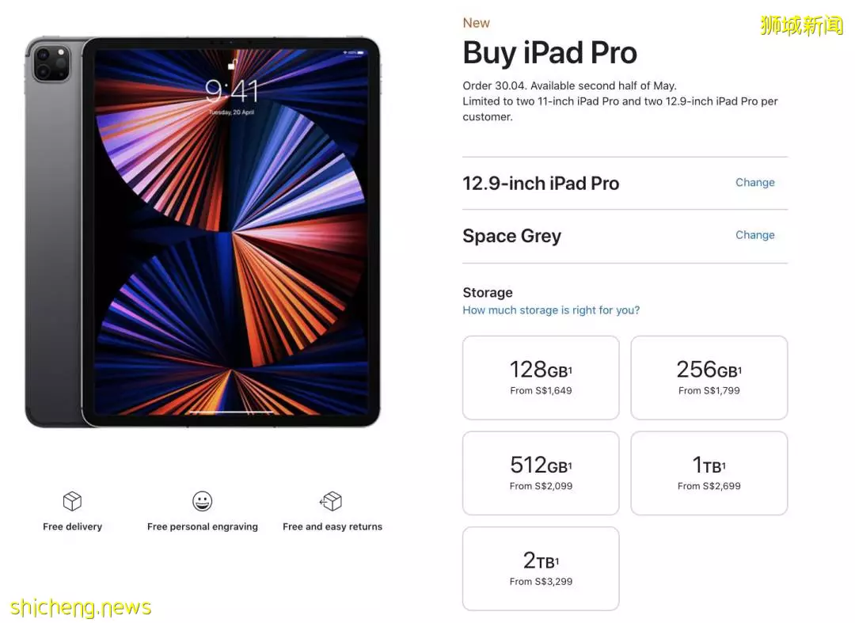Viewport: 855px width, 623px height.
Task: Choose the 1TB storage option
Action: click(x=709, y=473)
